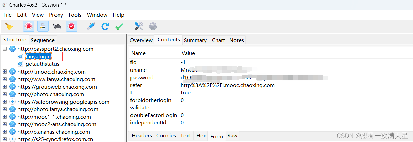Select the independentId parameter row
The width and height of the screenshot is (413, 142).
coord(270,123)
